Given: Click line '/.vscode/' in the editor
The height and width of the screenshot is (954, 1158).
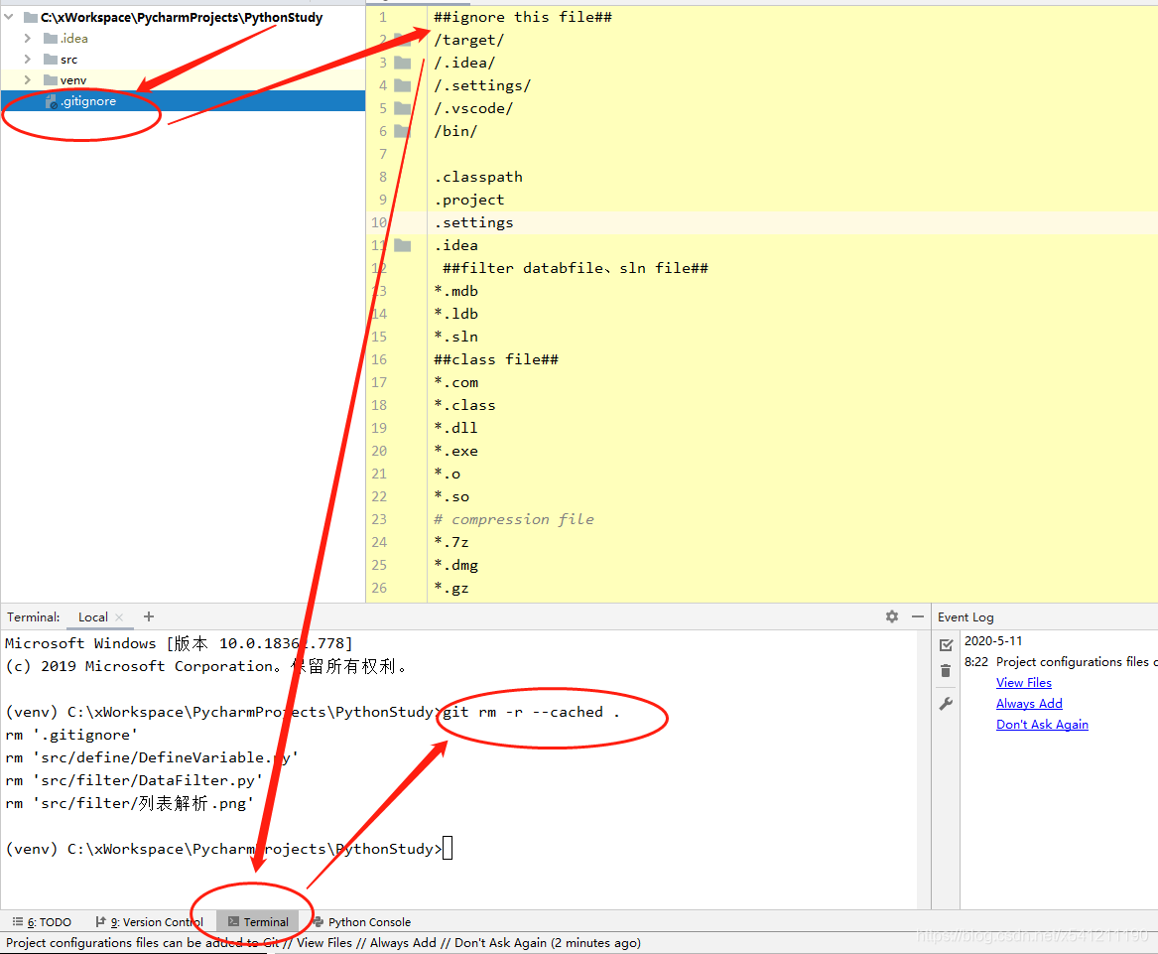Looking at the screenshot, I should coord(473,108).
